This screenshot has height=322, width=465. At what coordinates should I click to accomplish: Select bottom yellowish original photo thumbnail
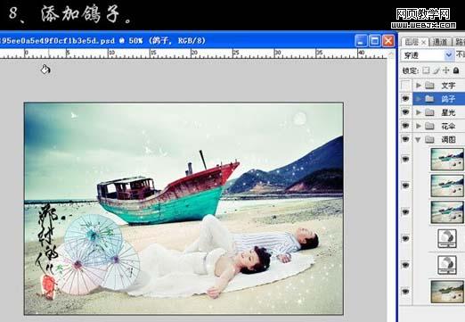pos(447,292)
